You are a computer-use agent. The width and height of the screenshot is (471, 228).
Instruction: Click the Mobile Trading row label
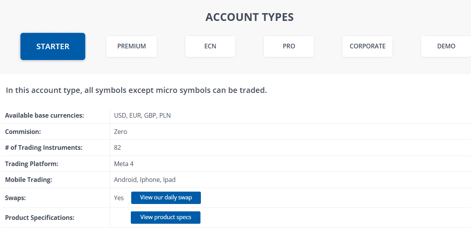[28, 180]
